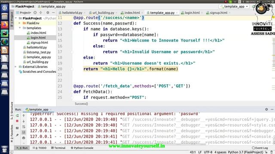Stop the running template_app process
Screen dimensions: 275x154
[17, 121]
